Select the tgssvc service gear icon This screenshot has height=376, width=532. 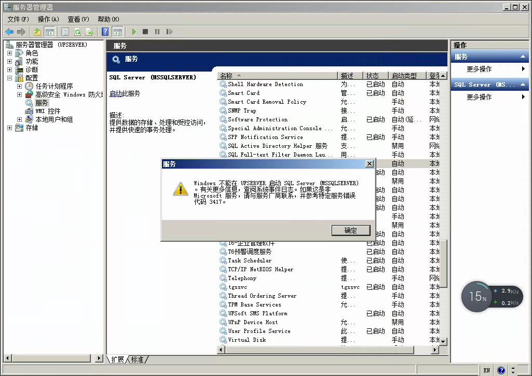223,287
